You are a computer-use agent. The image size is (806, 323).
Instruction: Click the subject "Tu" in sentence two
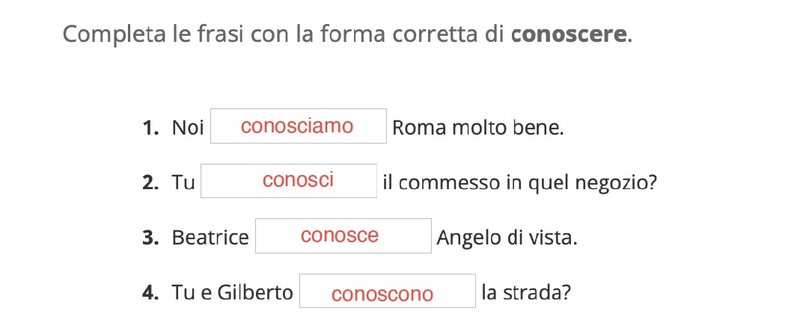(183, 182)
